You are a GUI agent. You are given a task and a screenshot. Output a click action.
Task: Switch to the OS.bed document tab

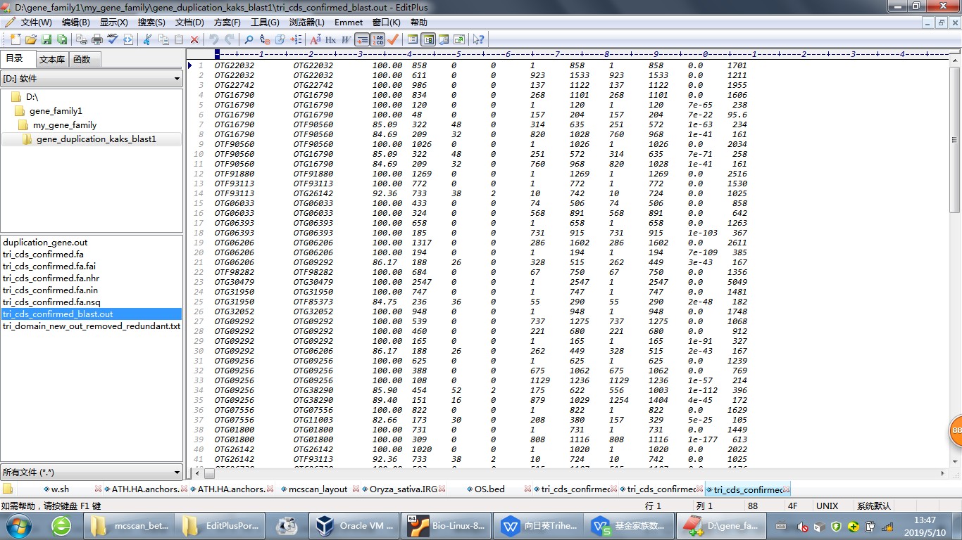(x=489, y=489)
